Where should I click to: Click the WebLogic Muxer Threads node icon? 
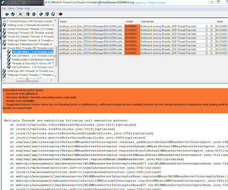pyautogui.click(x=4, y=40)
